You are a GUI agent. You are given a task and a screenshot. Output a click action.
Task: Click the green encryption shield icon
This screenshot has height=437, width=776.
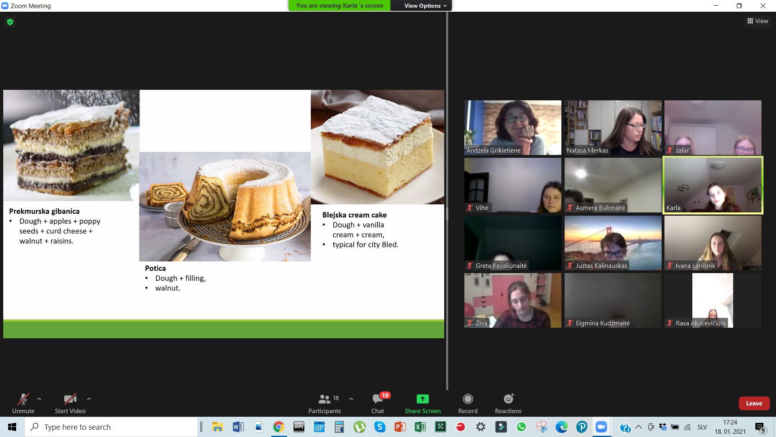tap(10, 22)
